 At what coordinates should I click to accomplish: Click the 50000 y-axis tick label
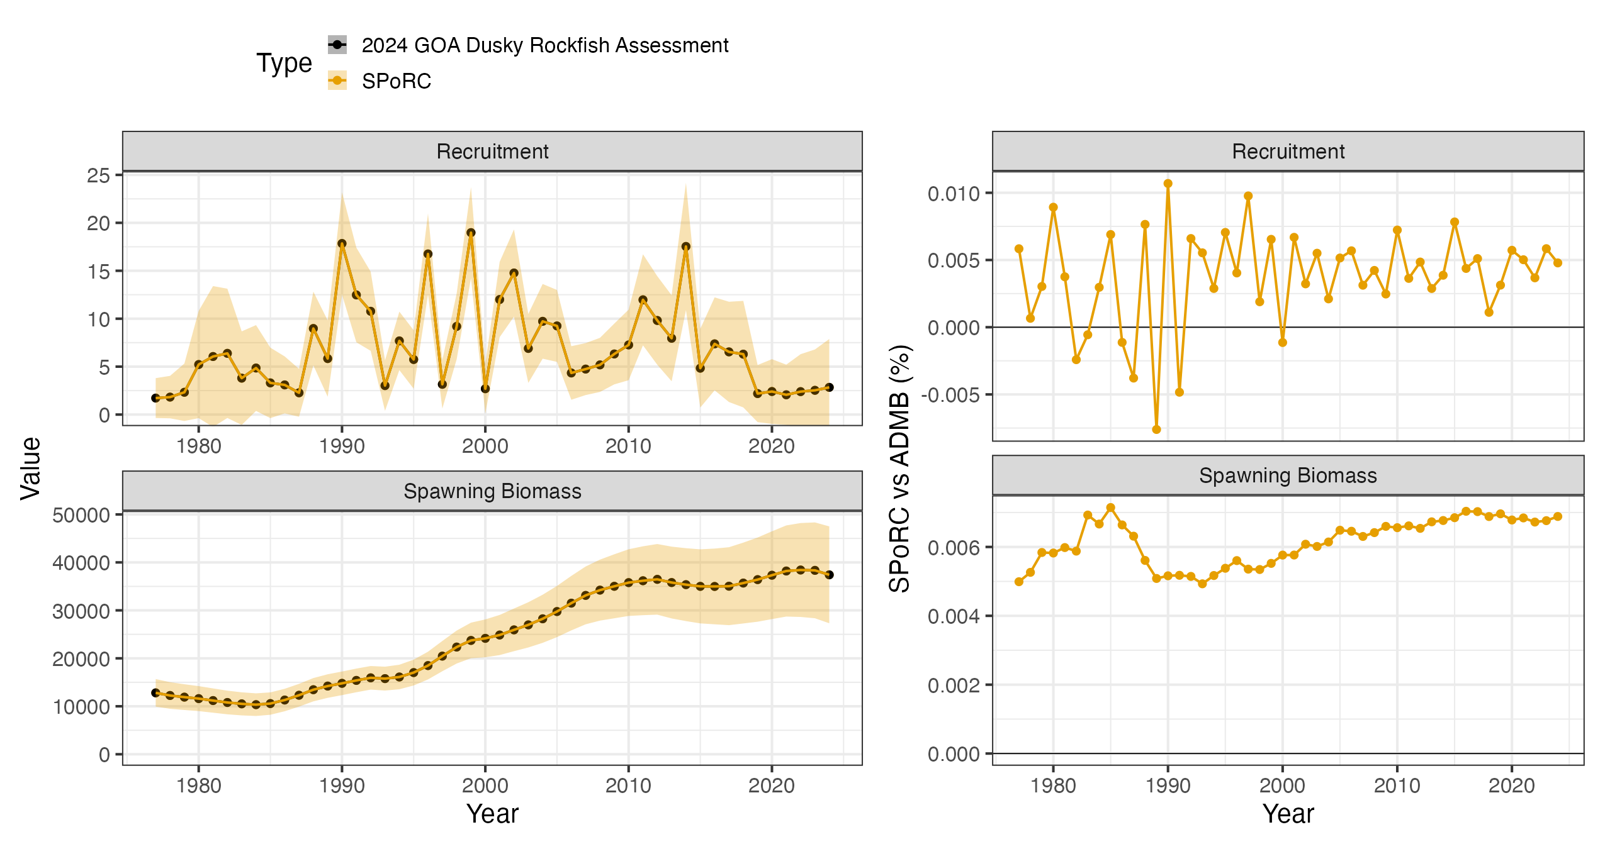pos(81,515)
